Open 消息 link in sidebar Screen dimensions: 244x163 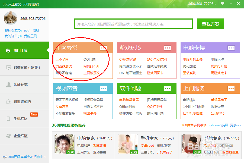36,31
